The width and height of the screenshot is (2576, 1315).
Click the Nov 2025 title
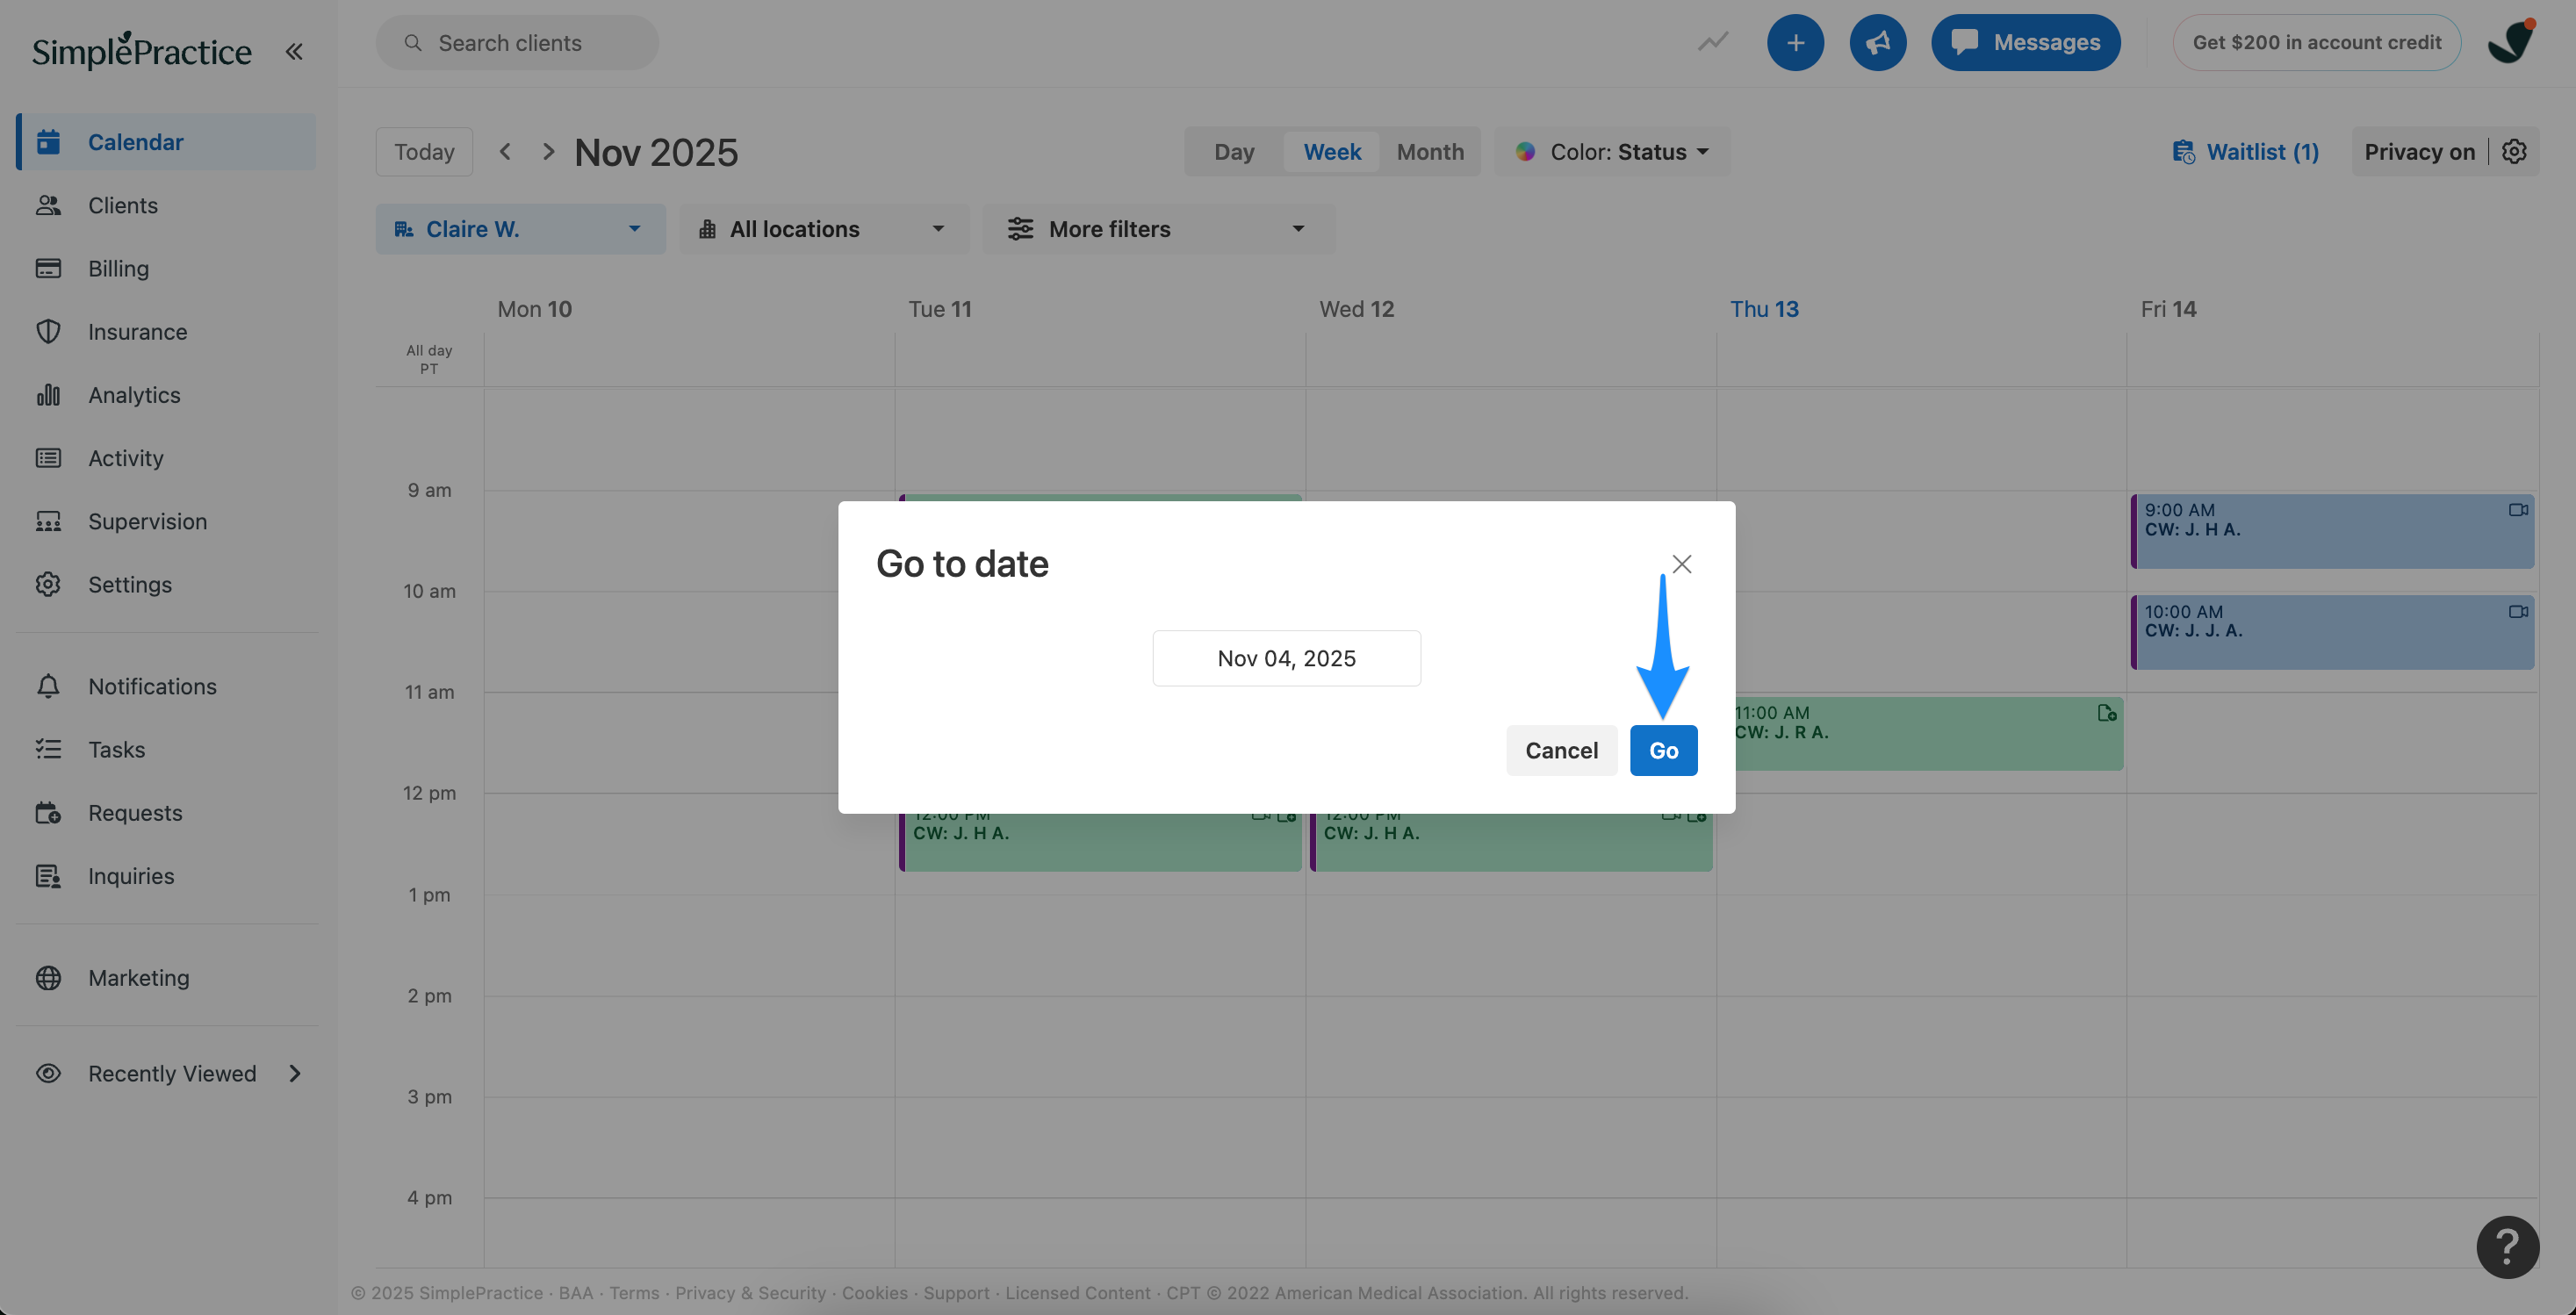point(656,152)
